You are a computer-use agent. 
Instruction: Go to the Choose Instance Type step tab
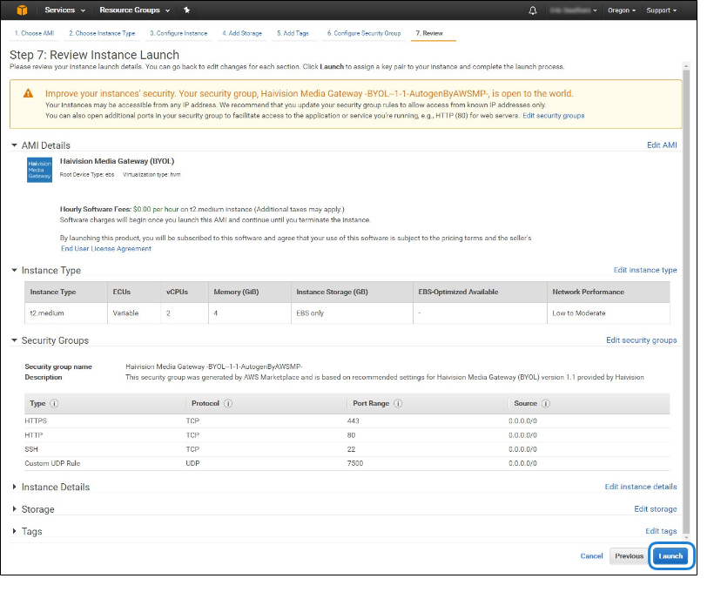(101, 33)
